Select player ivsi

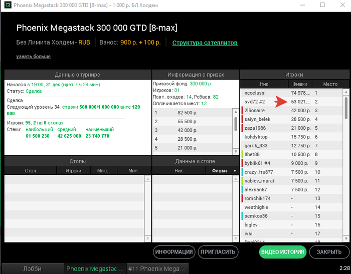pos(291,233)
